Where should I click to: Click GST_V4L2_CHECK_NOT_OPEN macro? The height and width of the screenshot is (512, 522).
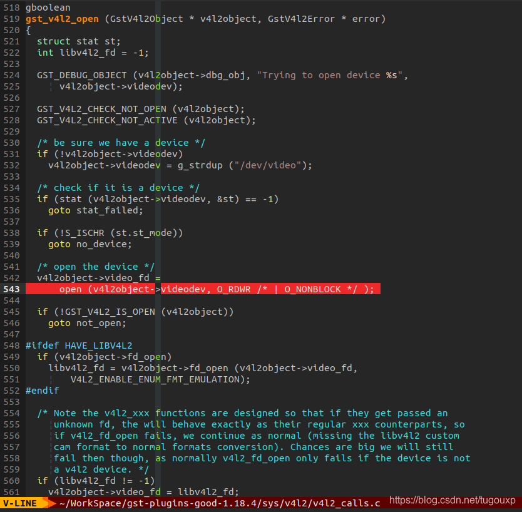click(x=101, y=109)
